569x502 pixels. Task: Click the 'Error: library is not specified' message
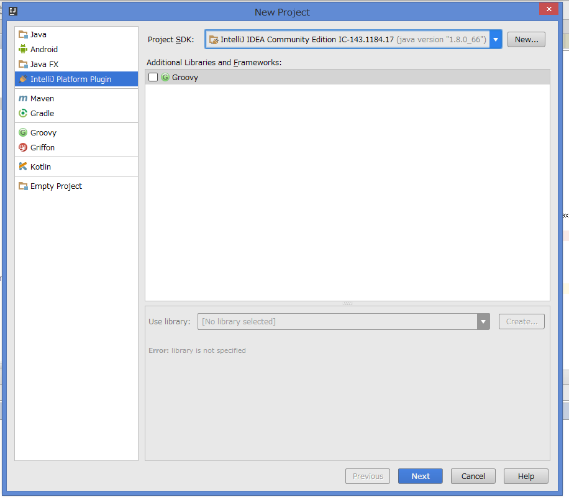click(197, 350)
